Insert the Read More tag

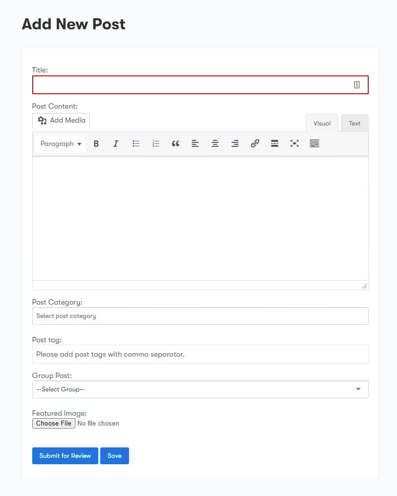[x=275, y=143]
